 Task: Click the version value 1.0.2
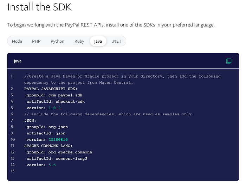pyautogui.click(x=54, y=108)
